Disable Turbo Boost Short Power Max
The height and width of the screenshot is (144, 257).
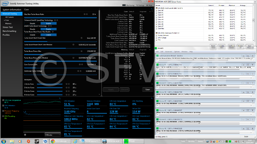click(32, 35)
